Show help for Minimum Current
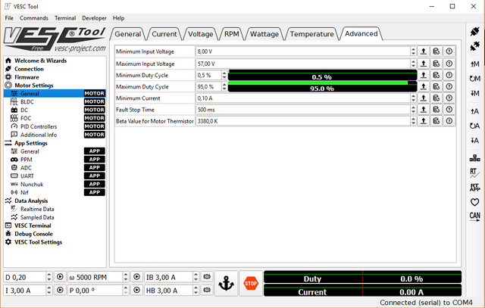 [449, 98]
